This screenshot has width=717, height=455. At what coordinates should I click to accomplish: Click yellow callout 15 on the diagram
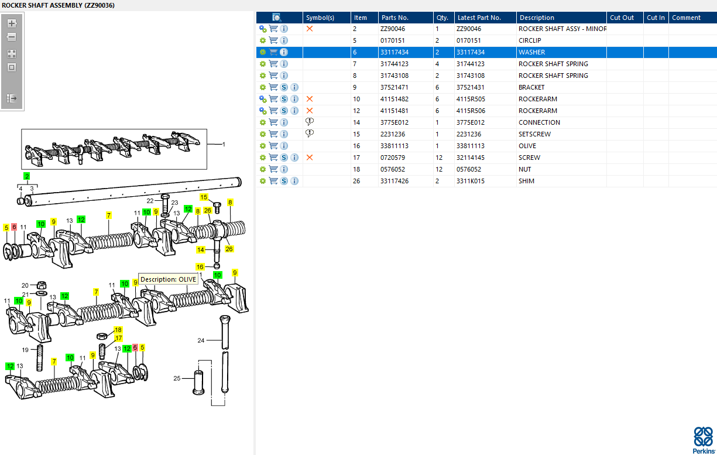pos(204,197)
